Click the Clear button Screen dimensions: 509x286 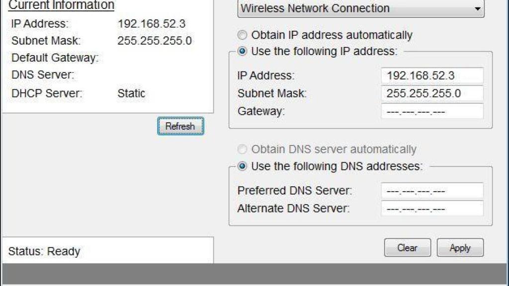pyautogui.click(x=407, y=248)
